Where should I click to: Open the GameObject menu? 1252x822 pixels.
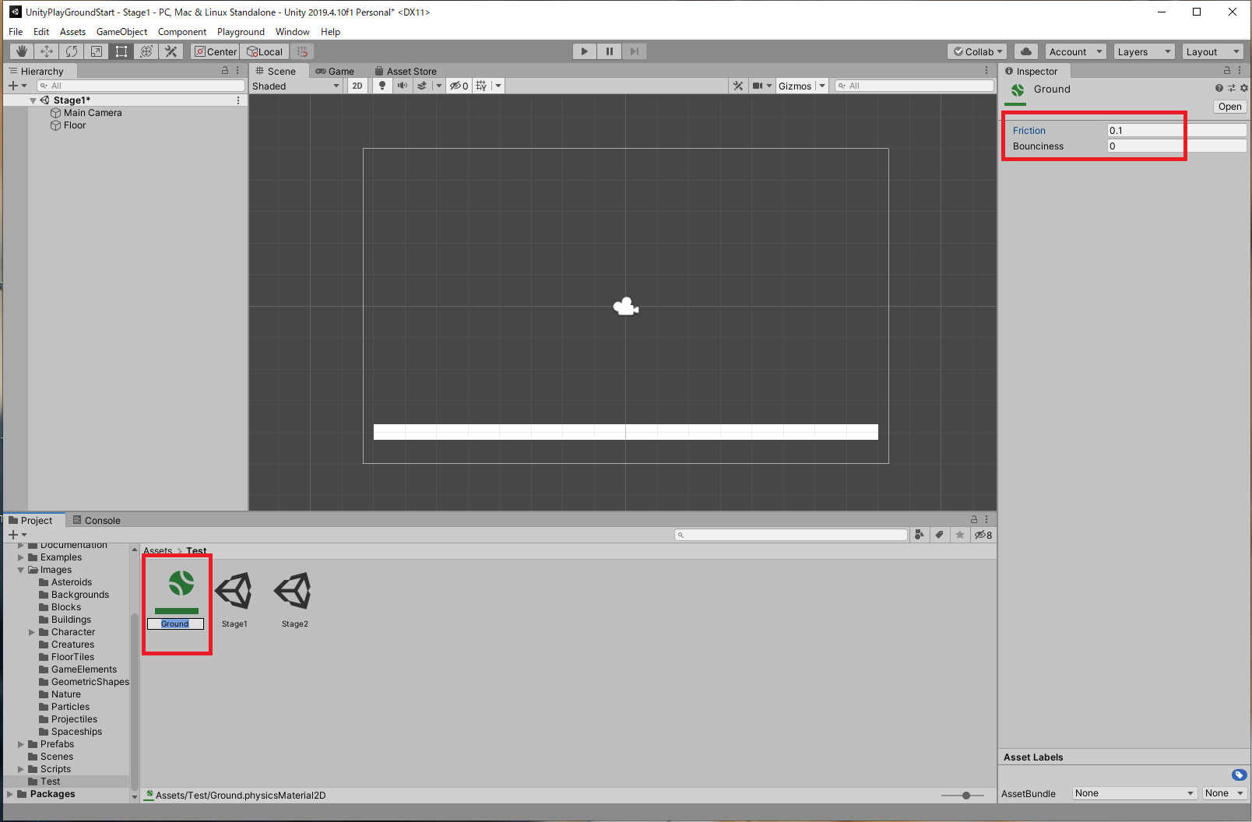click(x=121, y=32)
